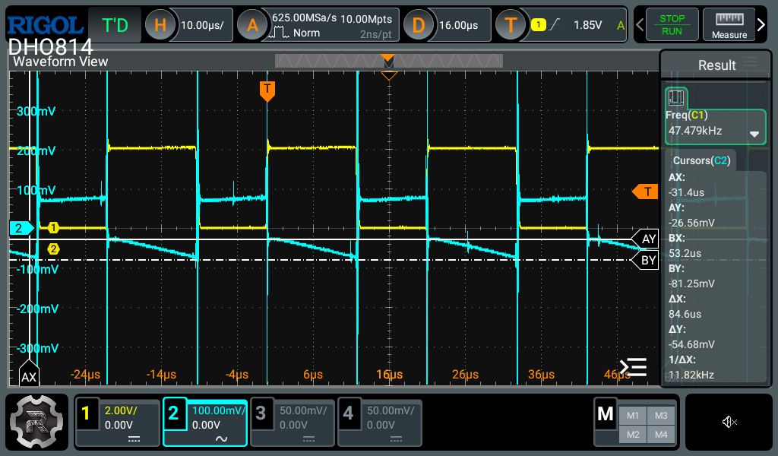Select math channel M4
The image size is (778, 456).
[x=660, y=434]
